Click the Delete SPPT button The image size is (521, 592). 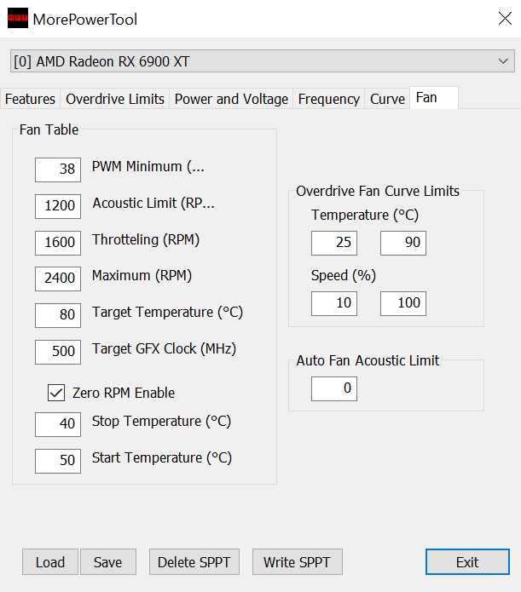194,562
